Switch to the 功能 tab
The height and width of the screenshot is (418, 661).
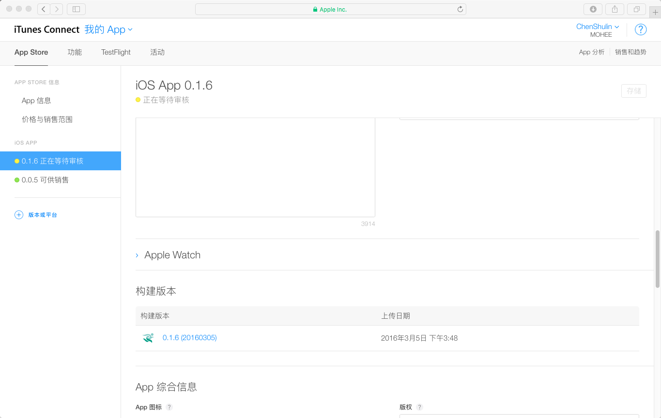click(x=75, y=52)
